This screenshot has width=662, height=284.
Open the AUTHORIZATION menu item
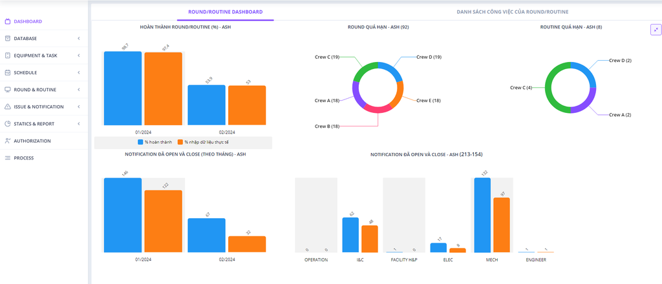coord(32,141)
